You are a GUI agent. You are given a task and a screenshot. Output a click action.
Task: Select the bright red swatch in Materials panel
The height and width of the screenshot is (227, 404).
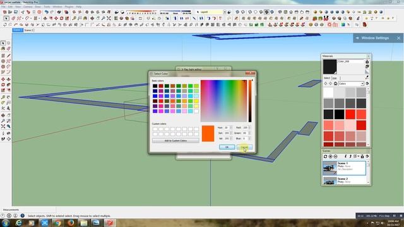[x=350, y=114]
